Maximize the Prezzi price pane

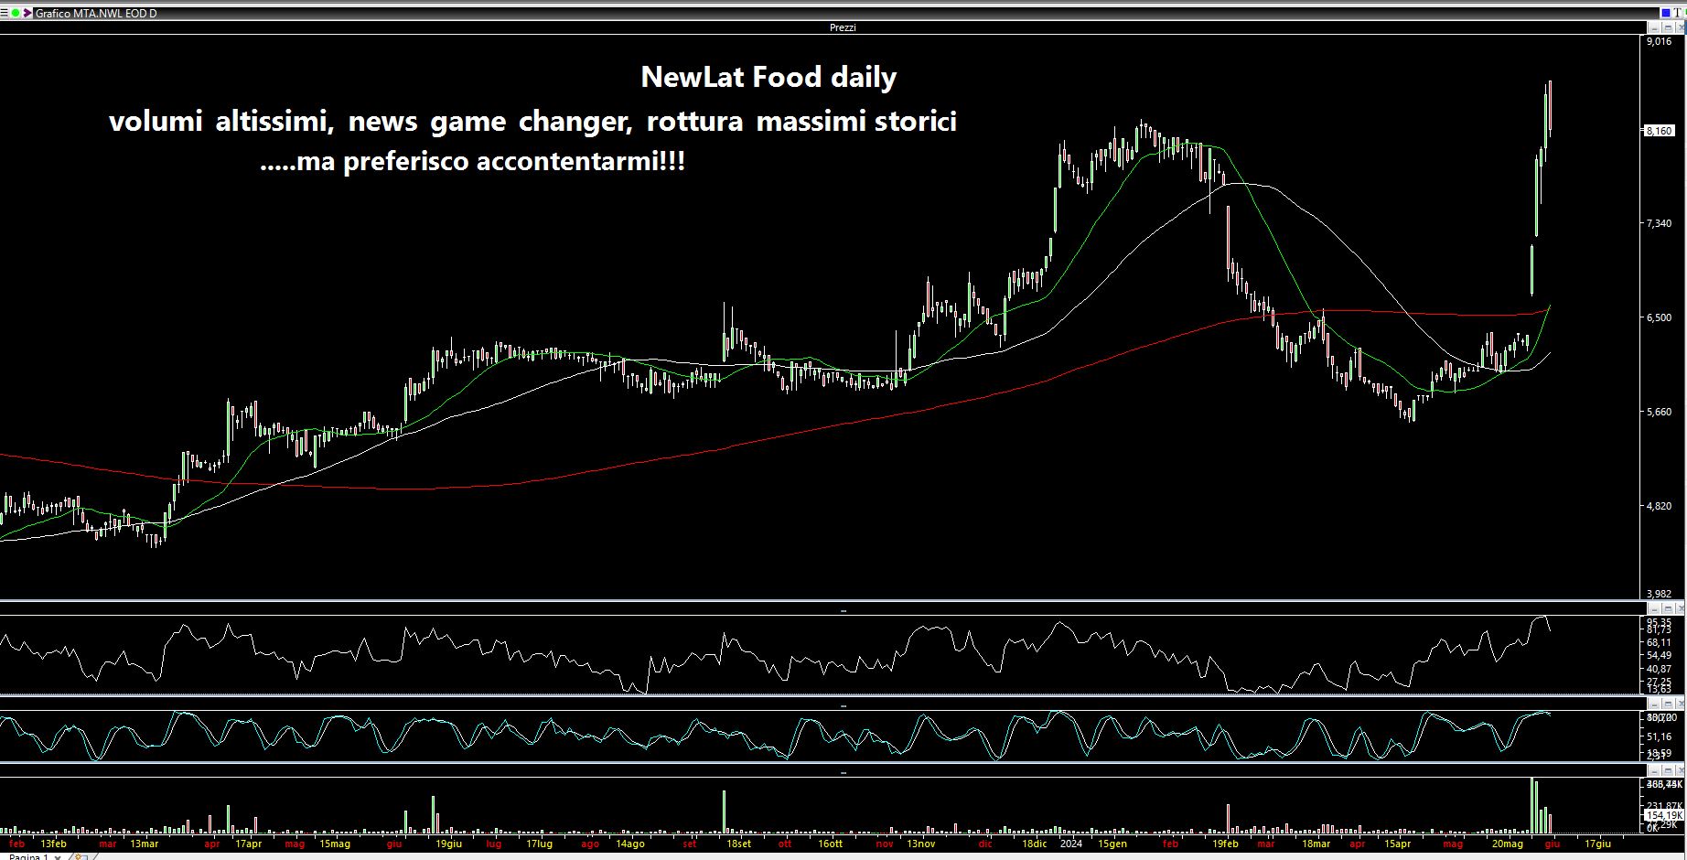(x=1668, y=27)
